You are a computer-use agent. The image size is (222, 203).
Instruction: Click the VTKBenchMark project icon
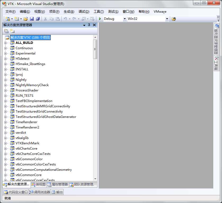(12, 143)
